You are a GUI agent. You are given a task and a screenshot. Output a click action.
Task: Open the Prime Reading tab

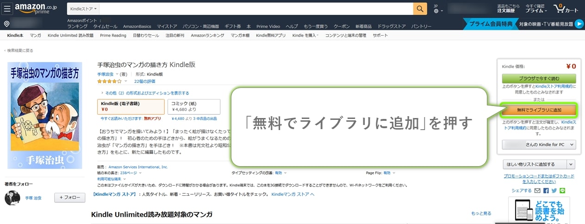point(113,35)
